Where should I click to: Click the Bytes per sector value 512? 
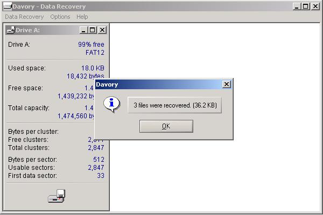click(98, 160)
